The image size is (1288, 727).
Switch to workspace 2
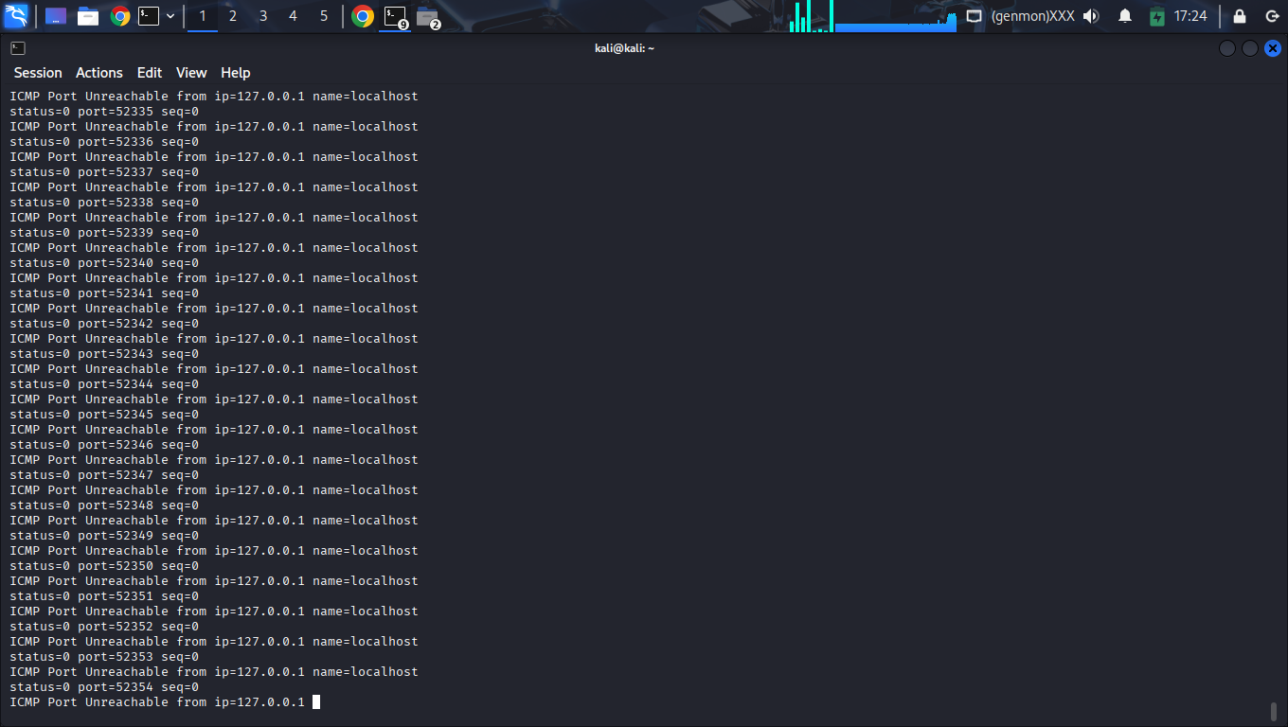pos(233,16)
